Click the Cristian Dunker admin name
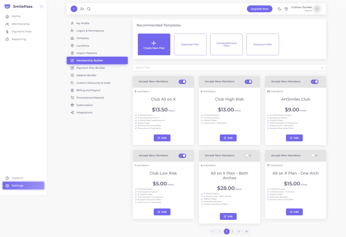The image size is (346, 237). click(302, 8)
